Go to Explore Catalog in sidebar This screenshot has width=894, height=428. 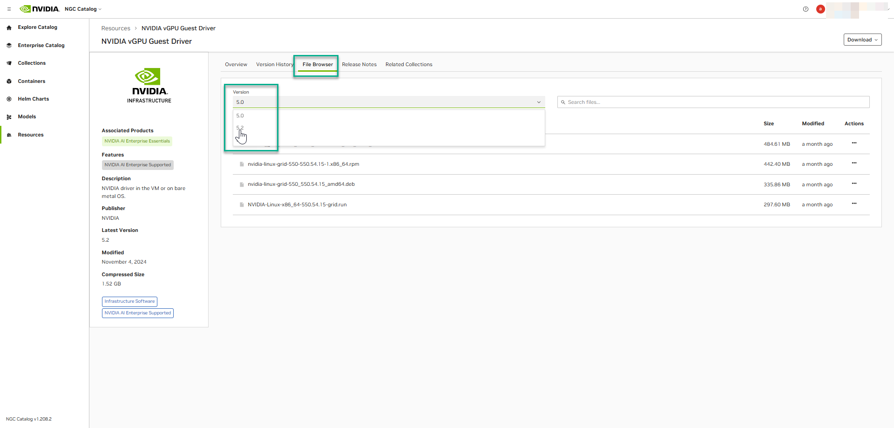(38, 27)
